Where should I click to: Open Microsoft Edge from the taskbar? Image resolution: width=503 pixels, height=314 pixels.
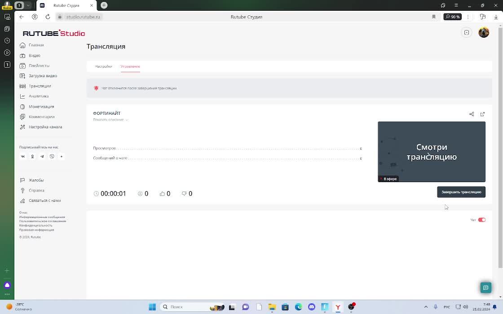[x=298, y=307]
